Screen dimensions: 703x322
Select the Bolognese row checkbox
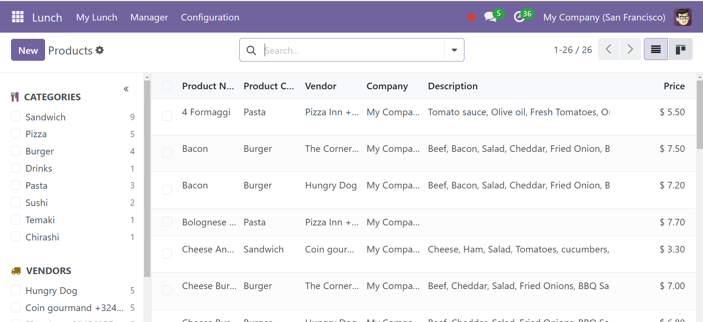tap(167, 222)
